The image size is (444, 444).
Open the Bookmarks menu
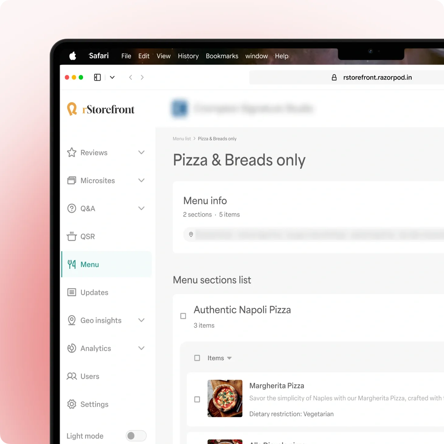(x=222, y=56)
